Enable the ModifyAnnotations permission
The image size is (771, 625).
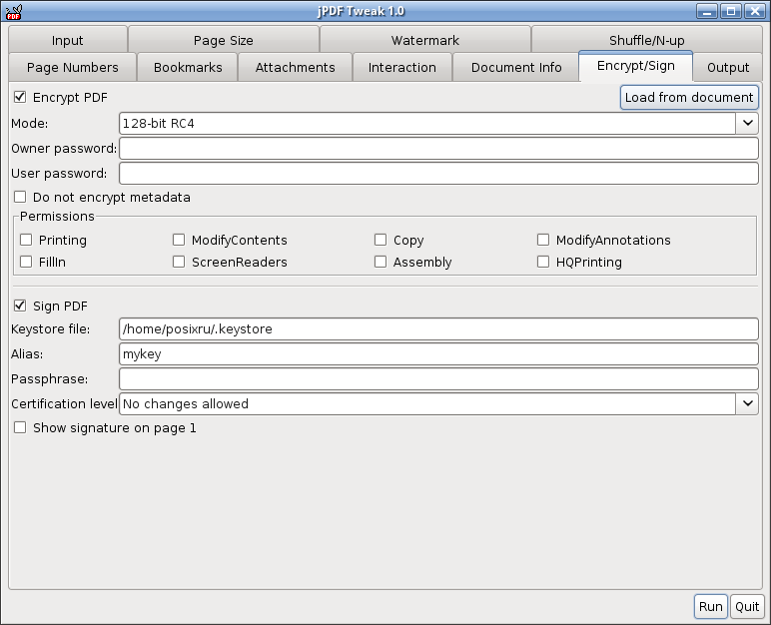coord(543,240)
